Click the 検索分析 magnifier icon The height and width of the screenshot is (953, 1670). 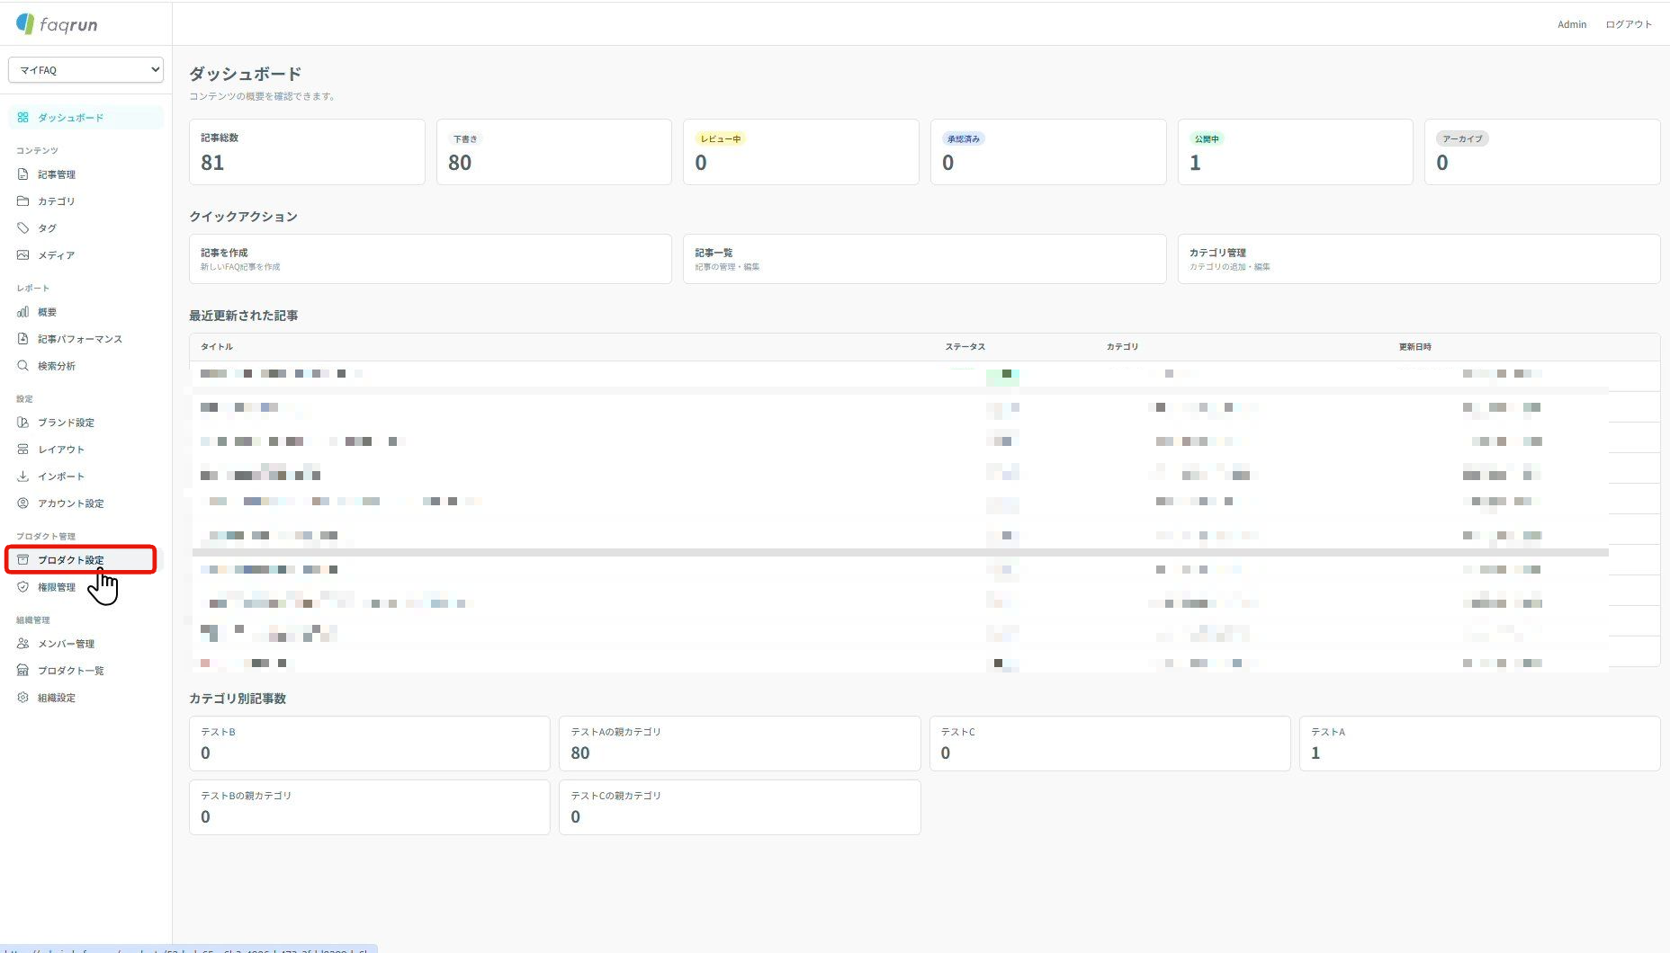23,366
